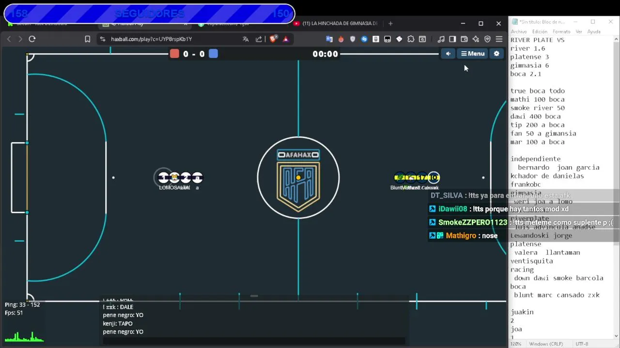The image size is (620, 348).
Task: Go forward in browser history
Action: click(x=20, y=39)
